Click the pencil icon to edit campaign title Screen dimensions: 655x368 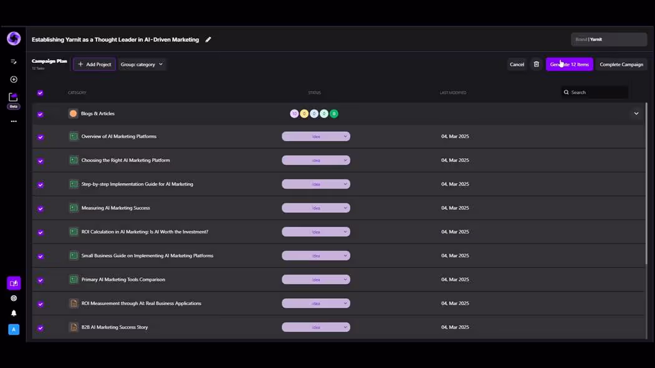coord(208,40)
